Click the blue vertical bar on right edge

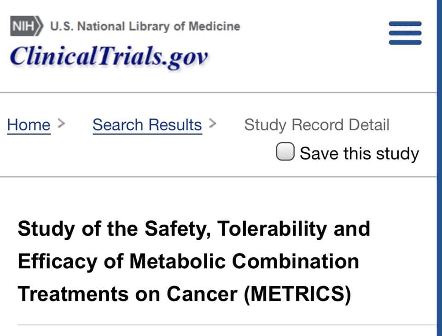click(439, 168)
